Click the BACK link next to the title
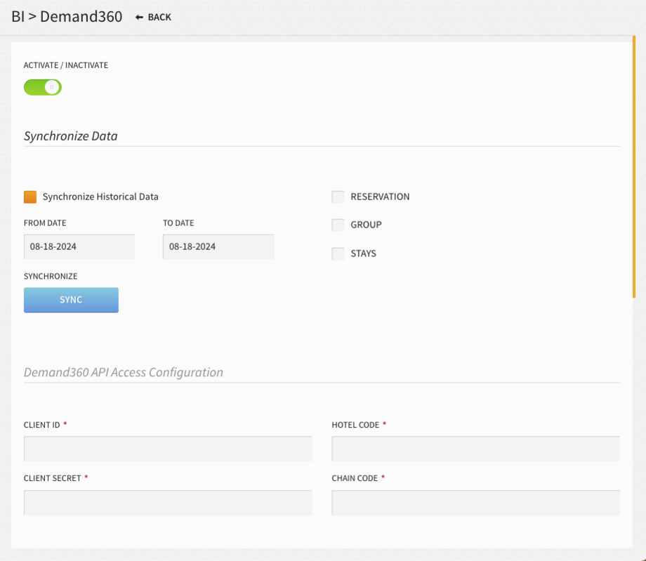The width and height of the screenshot is (646, 561). click(153, 18)
